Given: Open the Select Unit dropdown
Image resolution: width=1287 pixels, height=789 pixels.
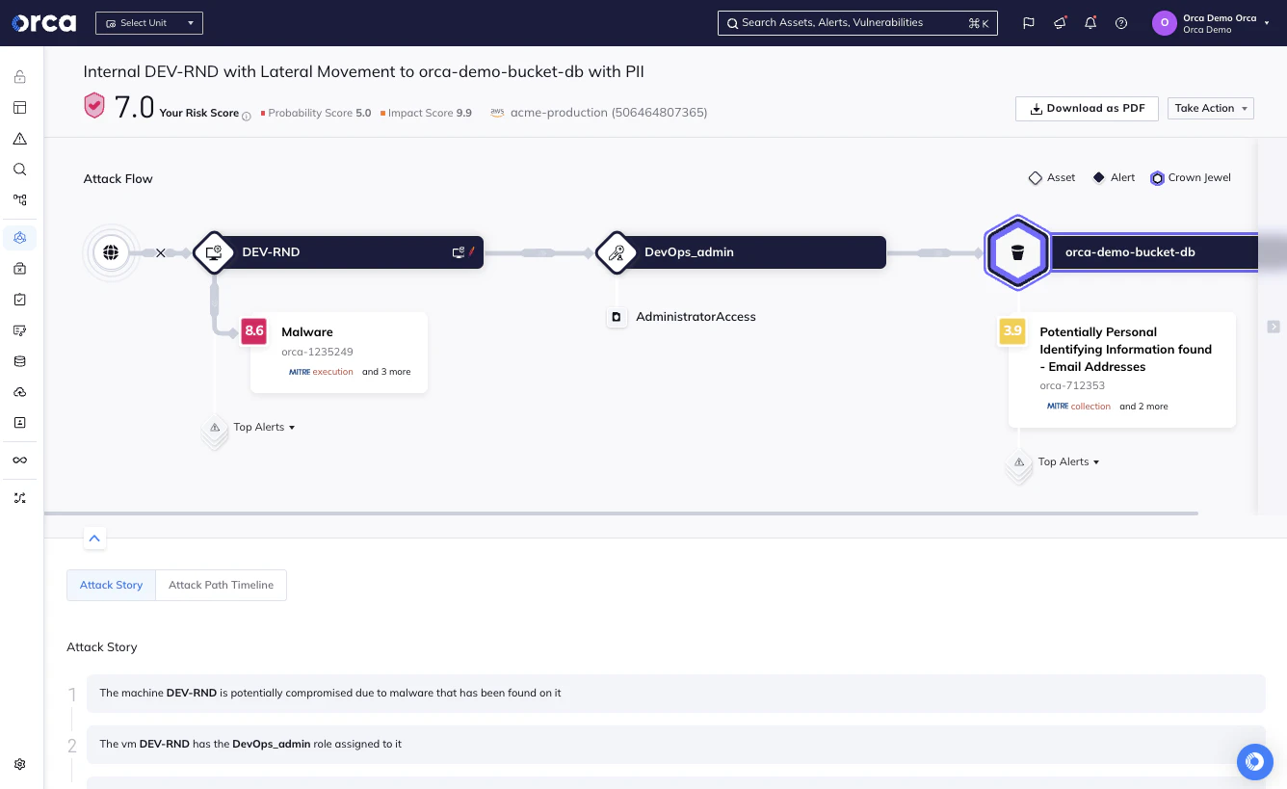Looking at the screenshot, I should [x=148, y=22].
